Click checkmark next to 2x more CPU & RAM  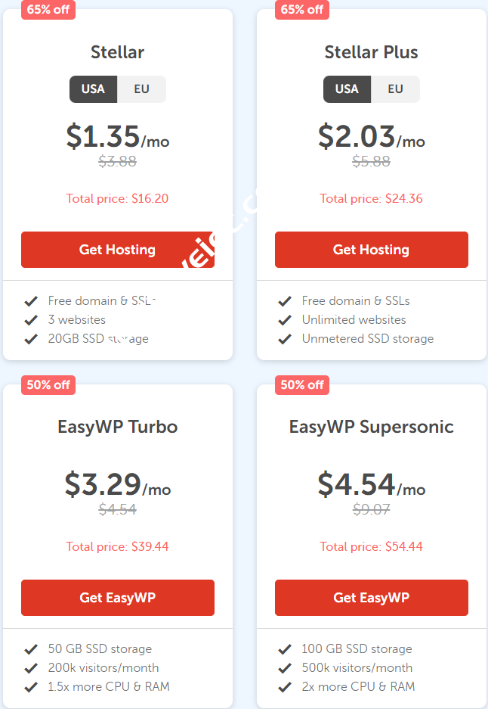pos(285,687)
